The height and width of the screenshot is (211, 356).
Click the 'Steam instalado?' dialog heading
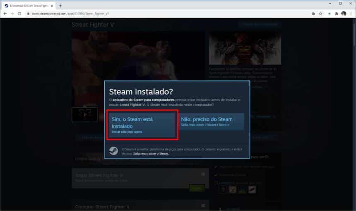pyautogui.click(x=141, y=92)
